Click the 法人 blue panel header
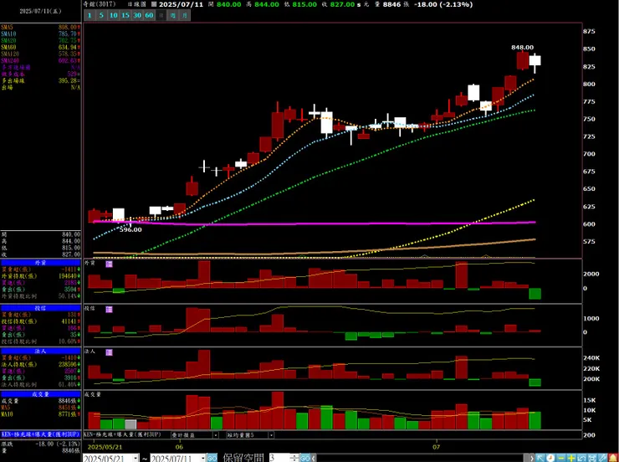The image size is (619, 462). 41,351
